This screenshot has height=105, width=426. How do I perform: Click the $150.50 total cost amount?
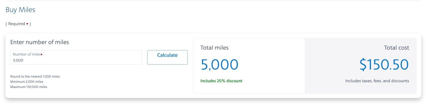pyautogui.click(x=384, y=65)
